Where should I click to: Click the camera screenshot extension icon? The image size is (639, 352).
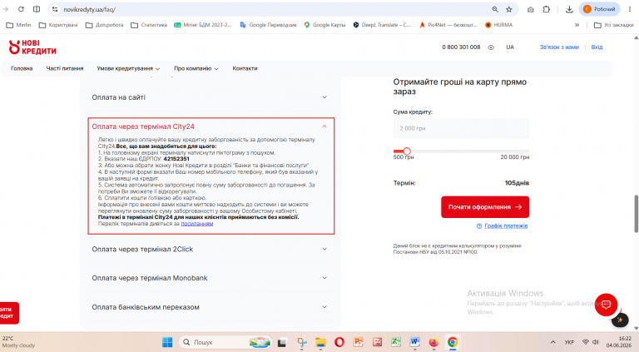[531, 9]
